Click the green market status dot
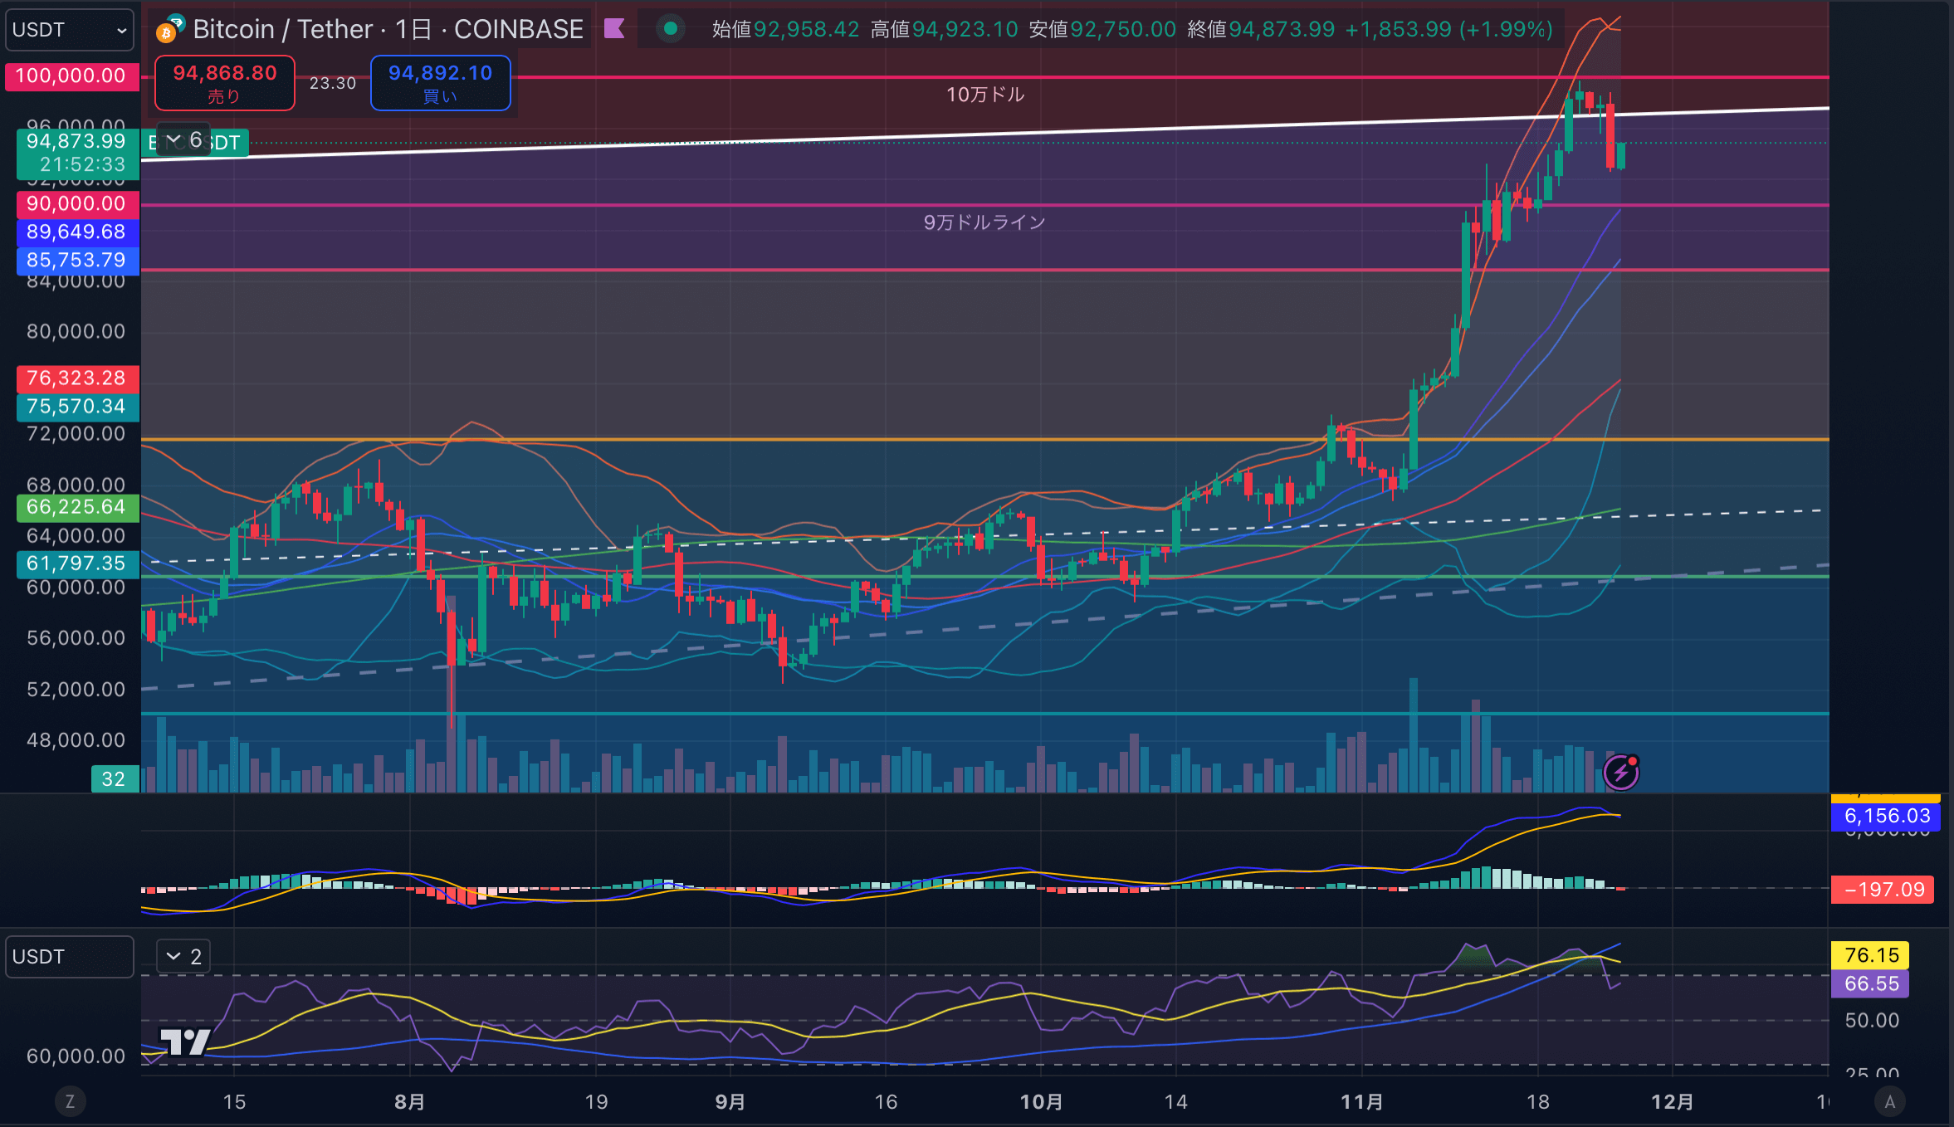The width and height of the screenshot is (1954, 1127). pos(670,29)
